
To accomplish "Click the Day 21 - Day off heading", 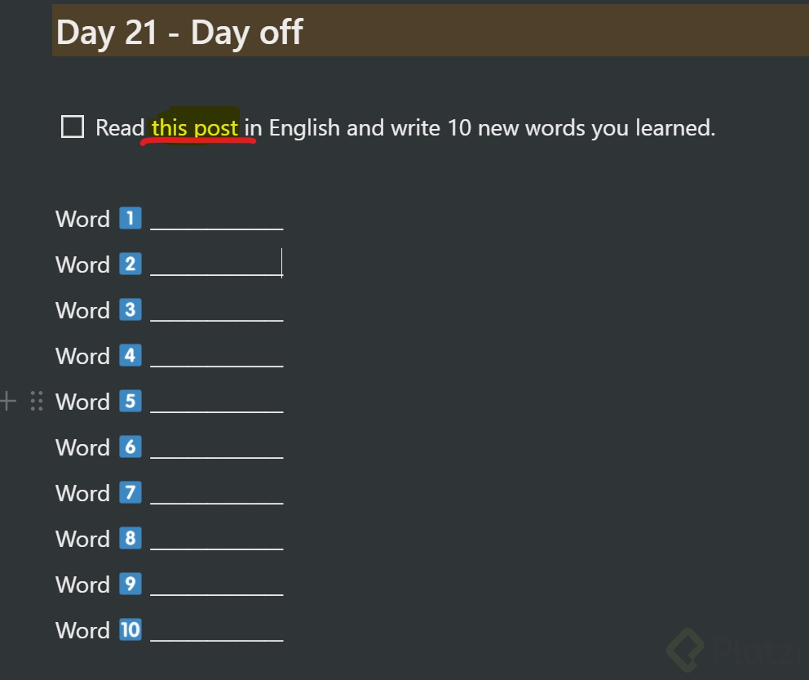I will coord(179,32).
